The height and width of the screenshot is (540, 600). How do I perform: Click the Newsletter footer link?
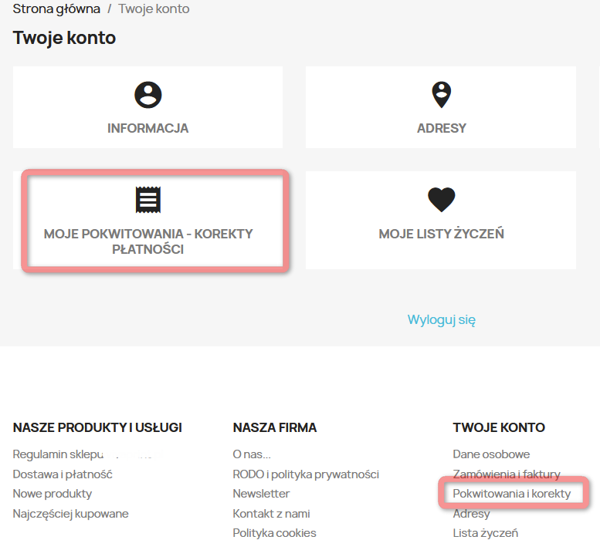[261, 493]
